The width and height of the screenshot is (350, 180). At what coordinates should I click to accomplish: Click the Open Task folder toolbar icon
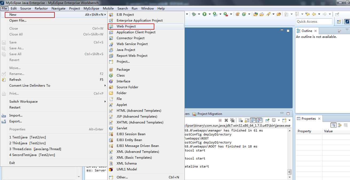262,14
